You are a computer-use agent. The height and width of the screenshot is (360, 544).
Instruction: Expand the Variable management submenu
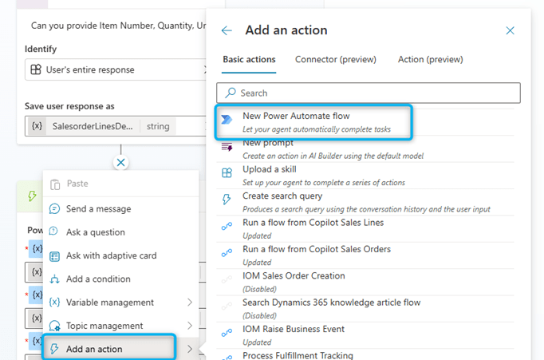(189, 303)
